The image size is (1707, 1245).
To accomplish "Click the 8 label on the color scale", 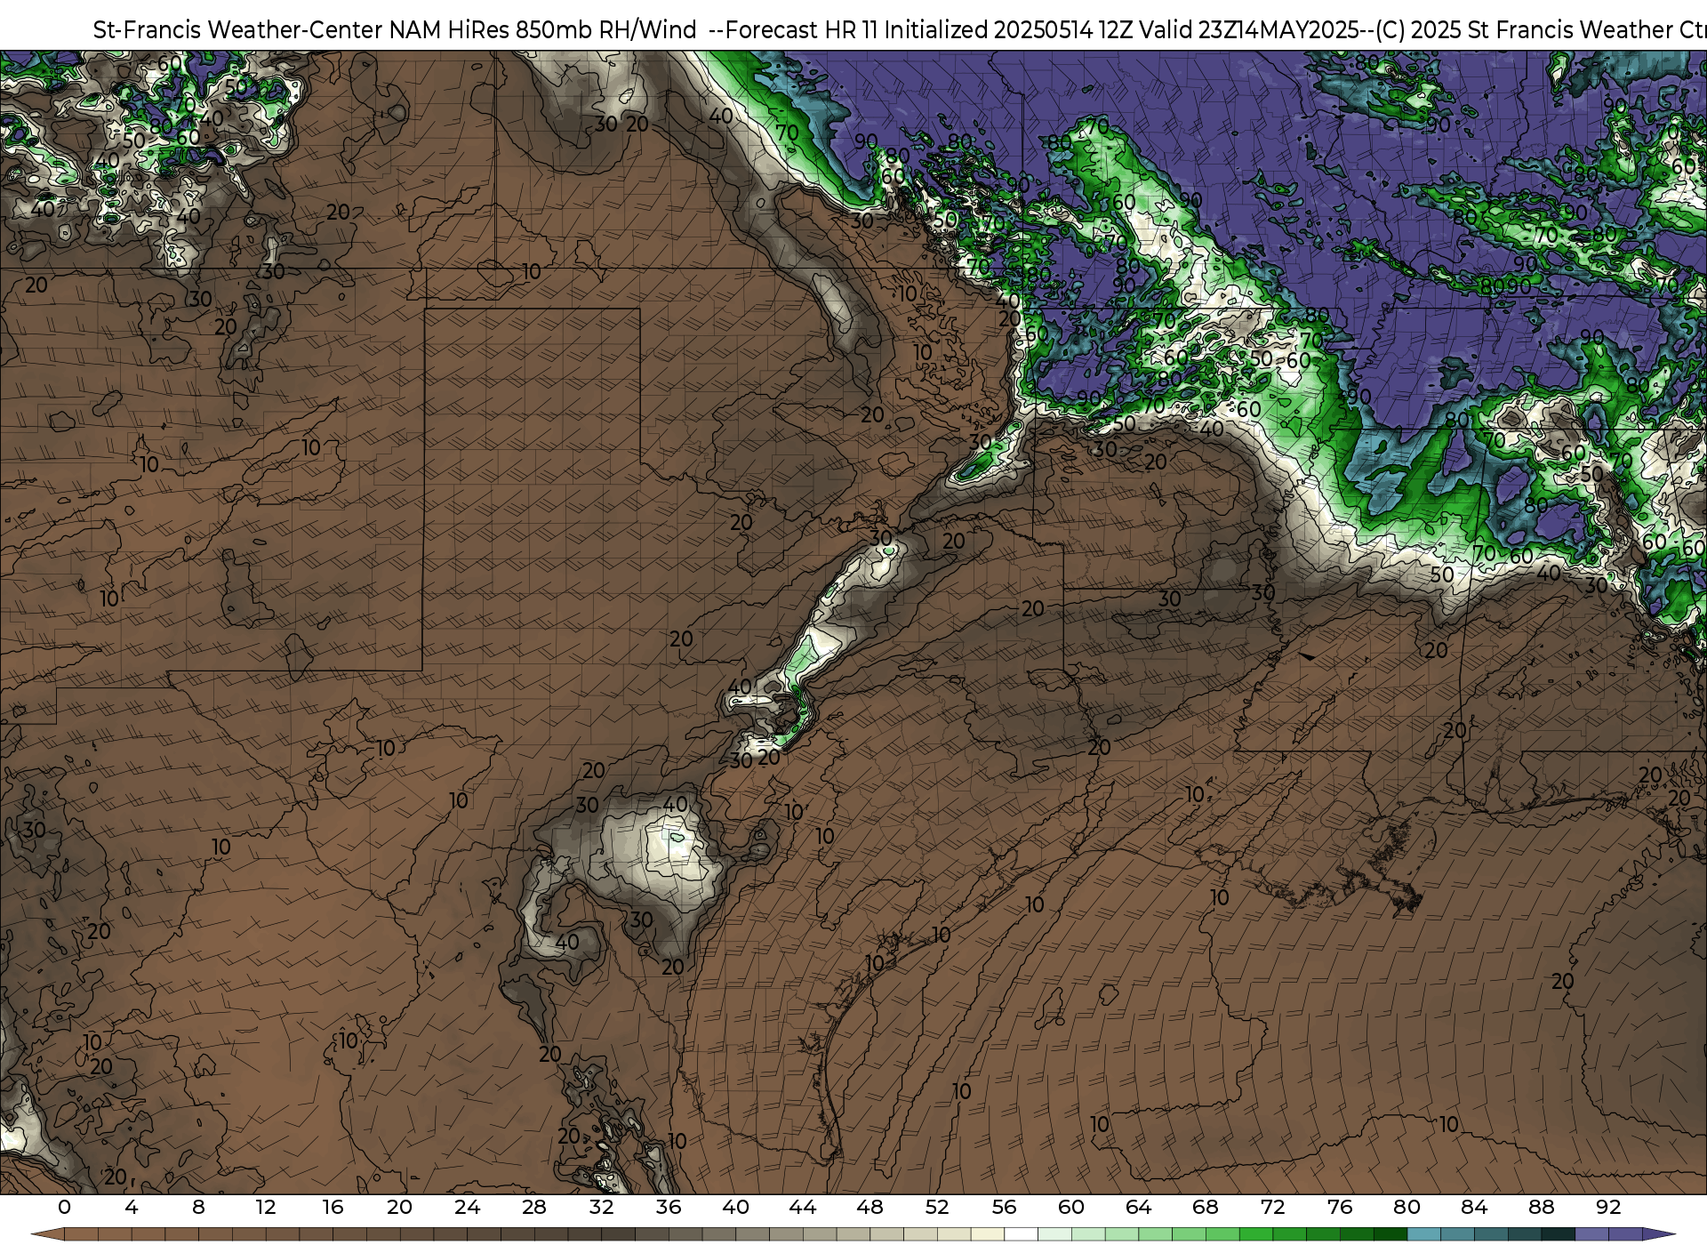I will pyautogui.click(x=198, y=1207).
